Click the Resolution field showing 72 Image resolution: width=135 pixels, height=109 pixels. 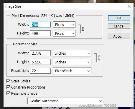(x=40, y=71)
